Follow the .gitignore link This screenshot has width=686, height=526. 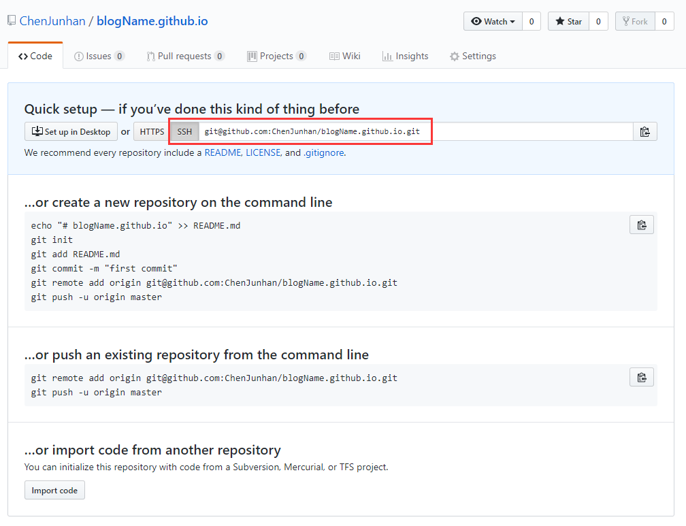pos(323,152)
